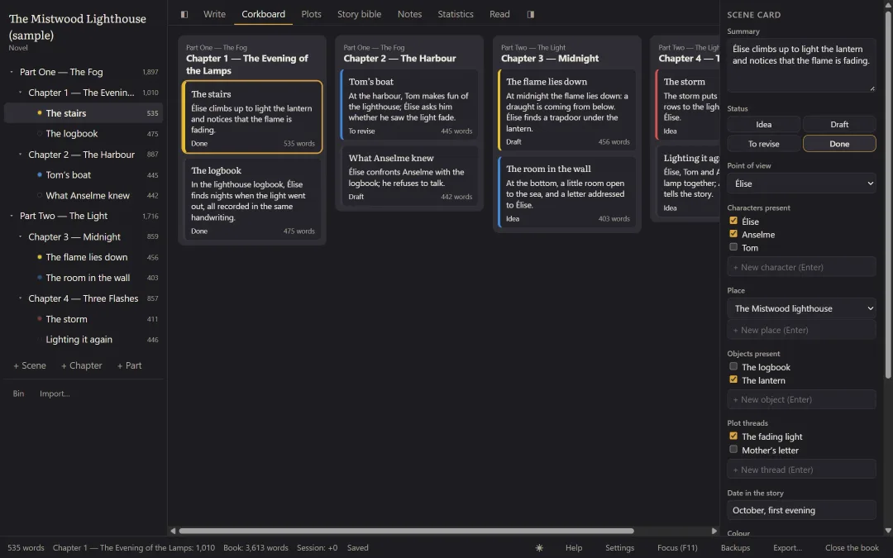This screenshot has height=558, width=893.
Task: Switch theme with the sun icon
Action: pos(539,548)
